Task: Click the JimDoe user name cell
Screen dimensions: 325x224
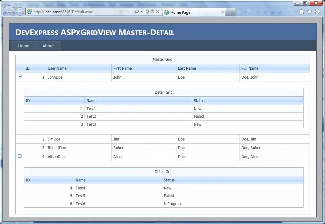Action: (79, 139)
